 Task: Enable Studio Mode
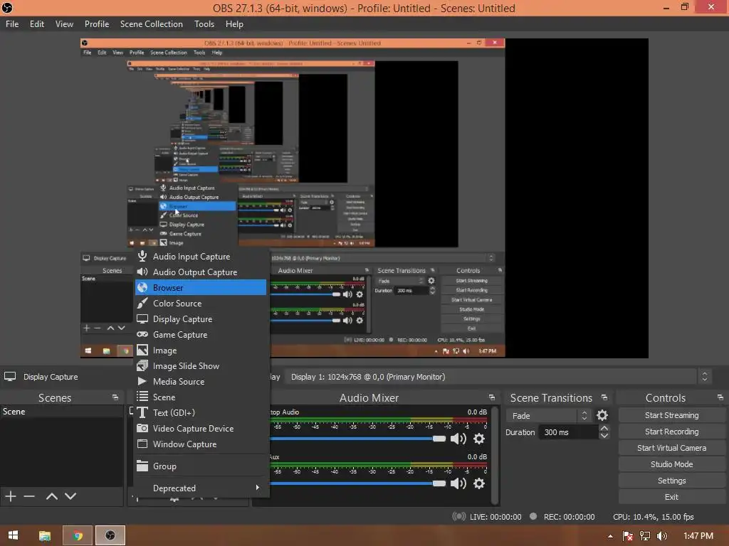(672, 464)
